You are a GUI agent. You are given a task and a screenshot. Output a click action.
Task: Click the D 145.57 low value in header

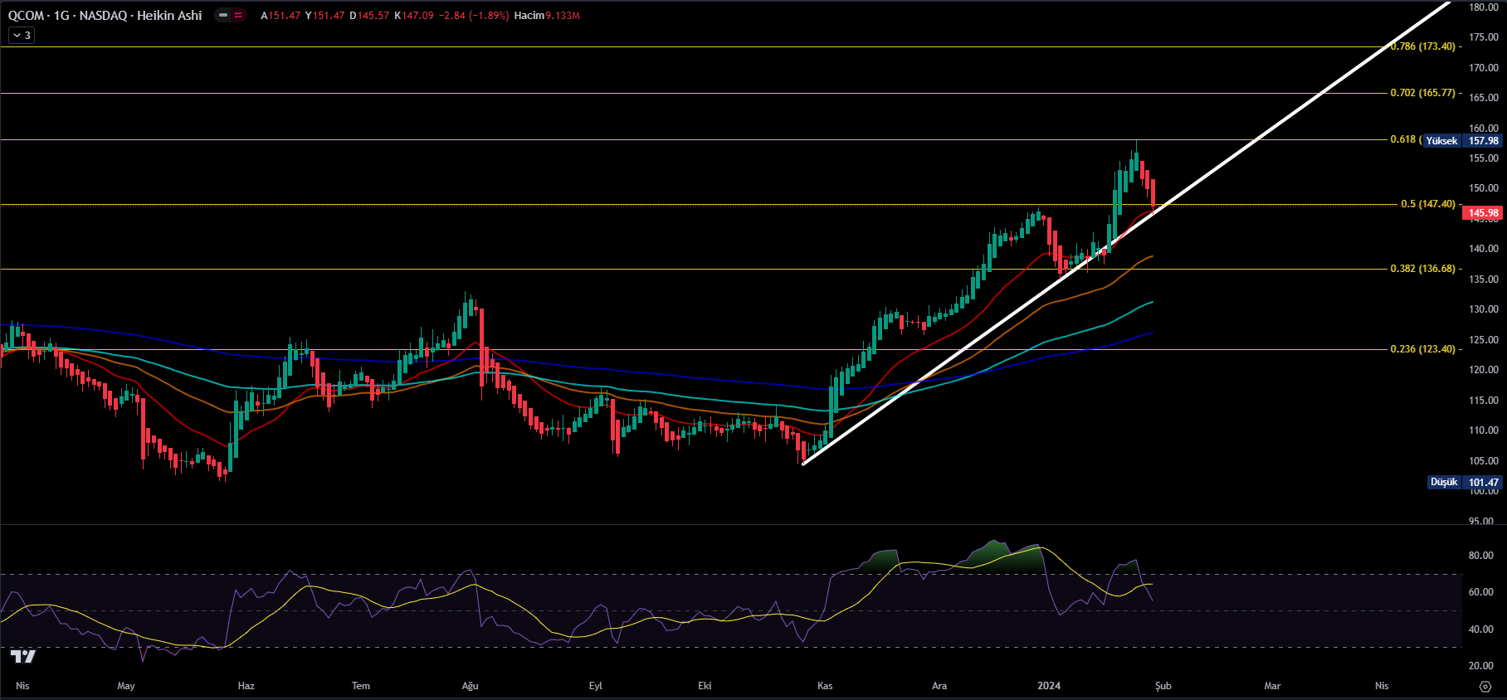[369, 16]
